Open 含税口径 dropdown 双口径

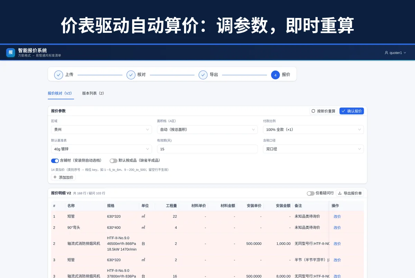pos(313,149)
